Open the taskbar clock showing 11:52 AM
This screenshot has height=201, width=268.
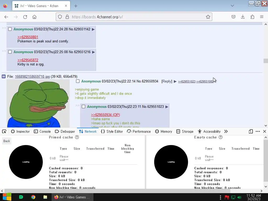pyautogui.click(x=254, y=197)
